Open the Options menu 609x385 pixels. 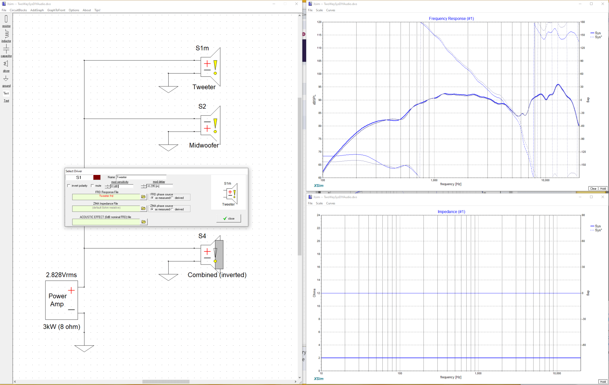point(74,10)
